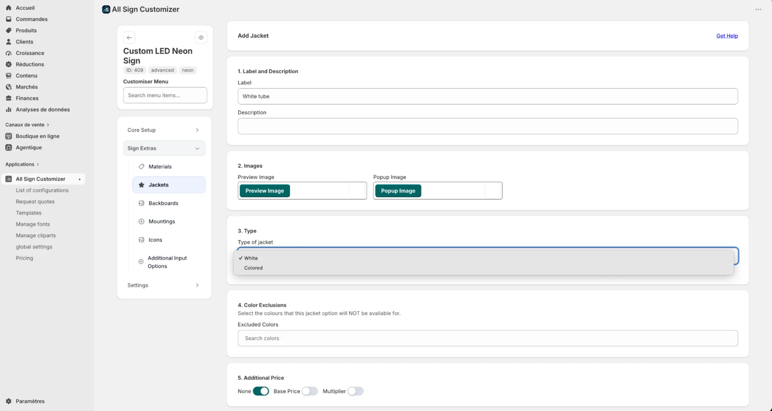Click the Produits tag icon
772x411 pixels.
coord(8,30)
